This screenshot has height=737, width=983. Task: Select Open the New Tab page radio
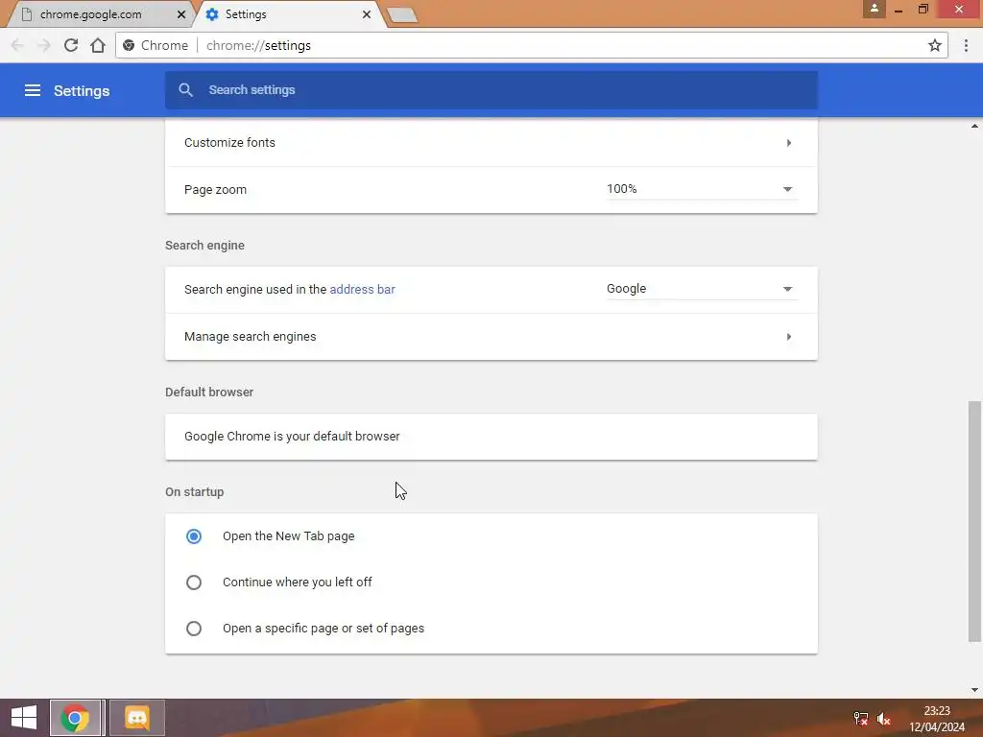click(x=194, y=536)
